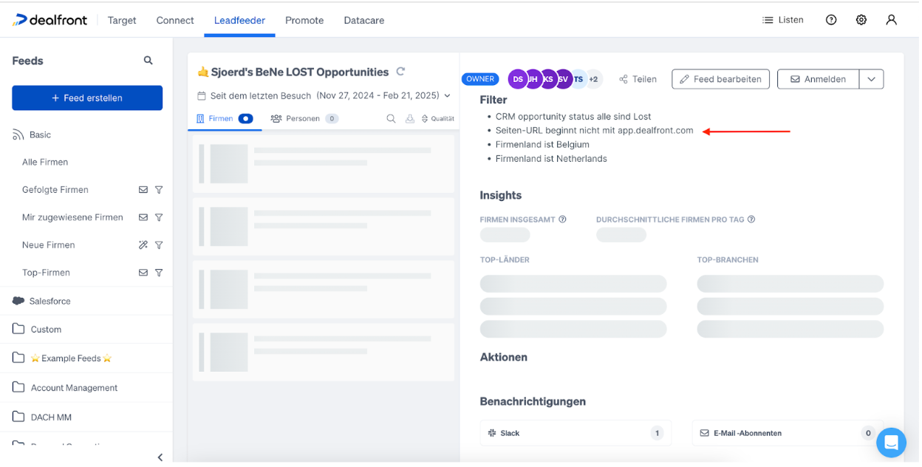Viewport: 922px width, 467px height.
Task: Click info icon beside Durchschnittliche Firmen pro Tag
Action: coord(751,219)
